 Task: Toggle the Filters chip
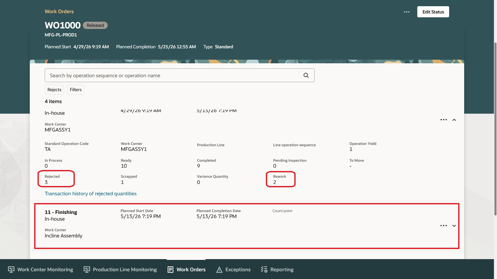click(x=76, y=90)
